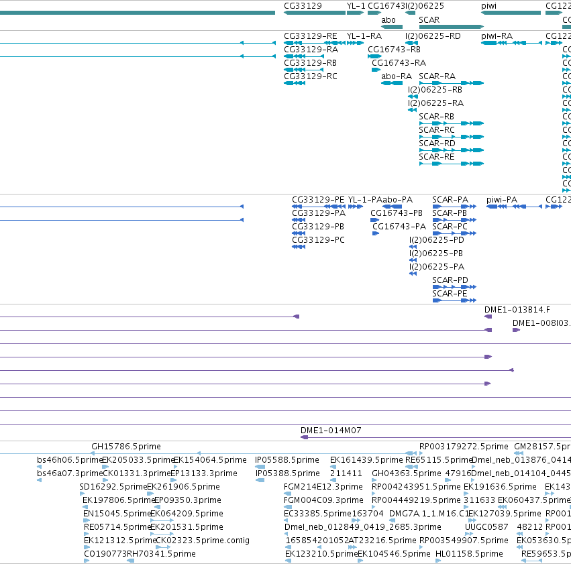Image resolution: width=571 pixels, height=564 pixels.
Task: Select the abo gene feature
Action: [391, 27]
